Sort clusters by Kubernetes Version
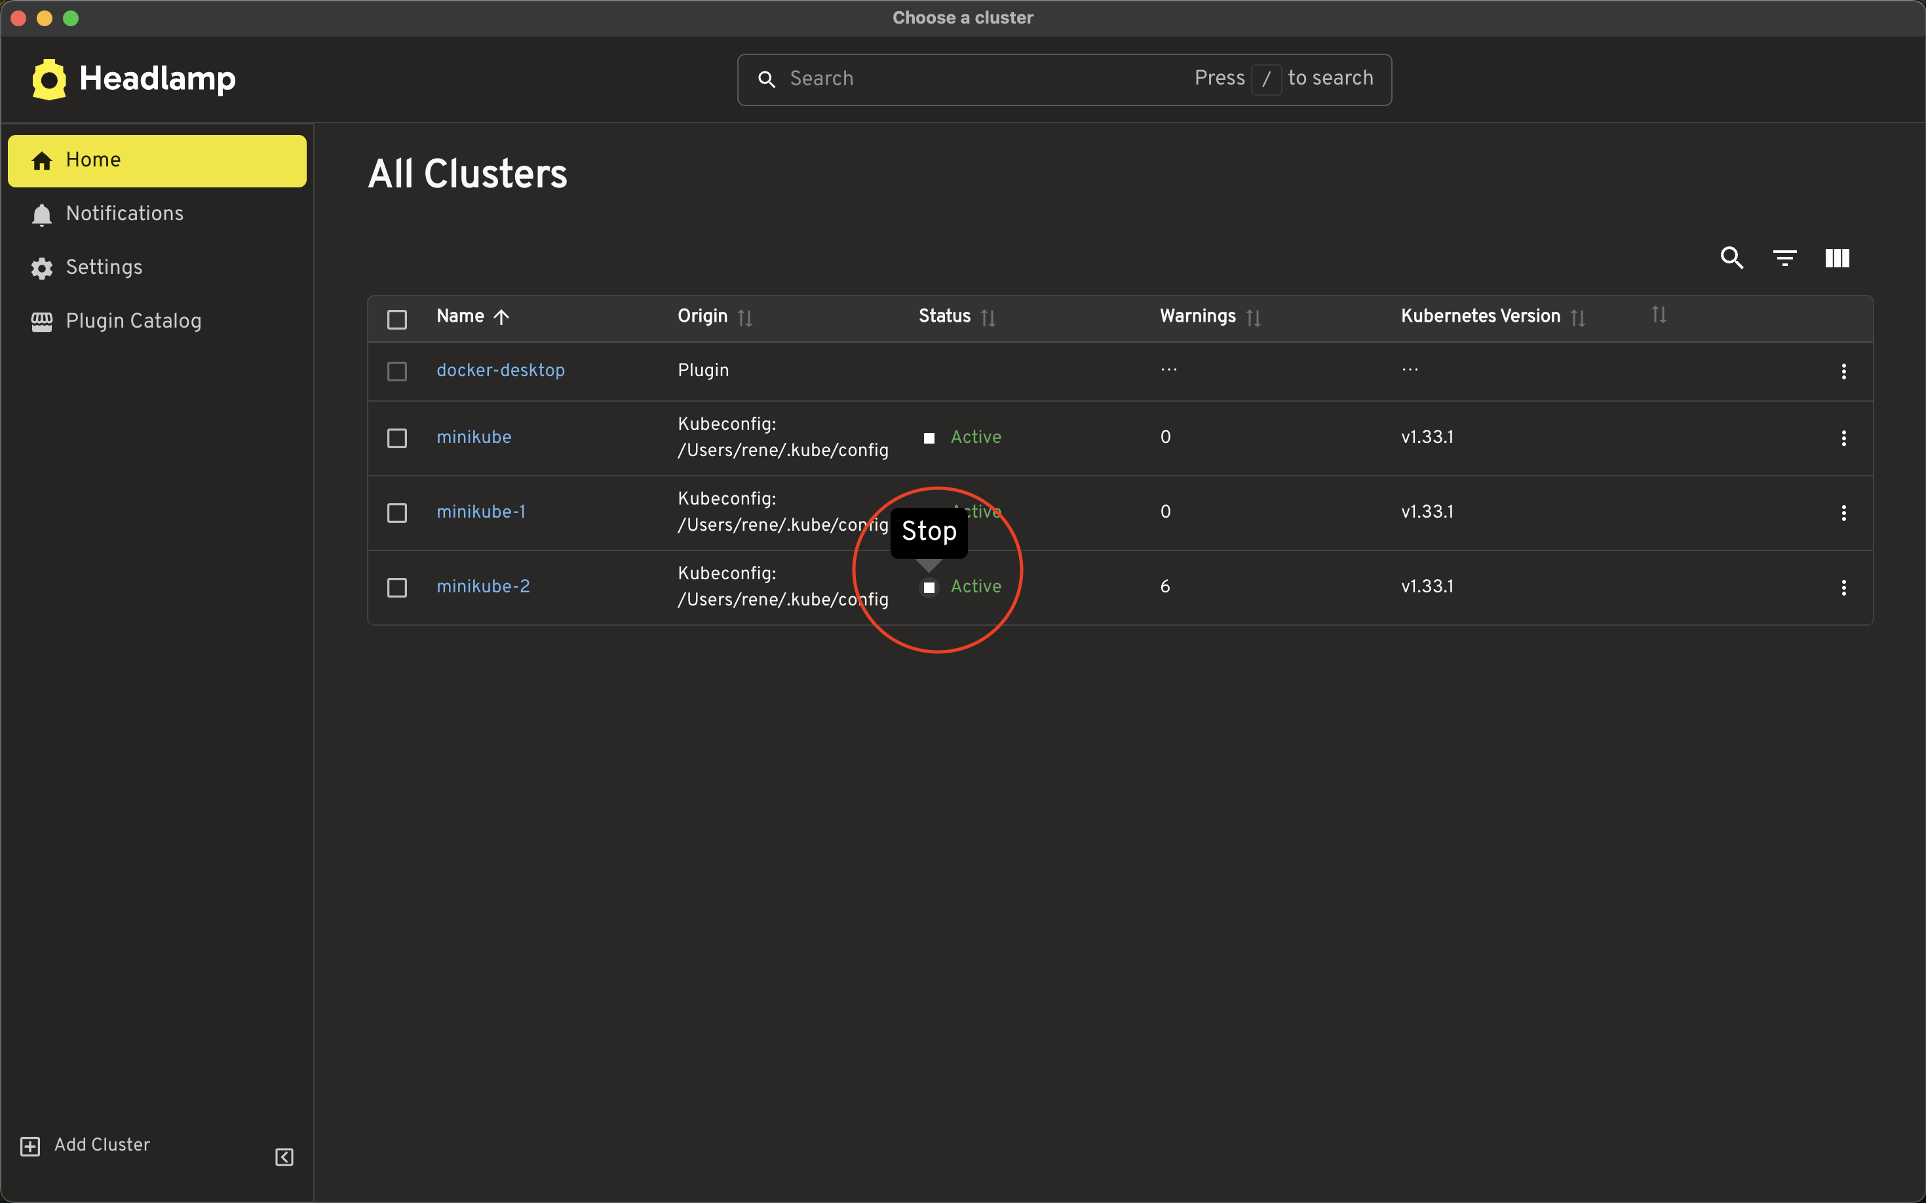This screenshot has width=1926, height=1203. (x=1578, y=316)
